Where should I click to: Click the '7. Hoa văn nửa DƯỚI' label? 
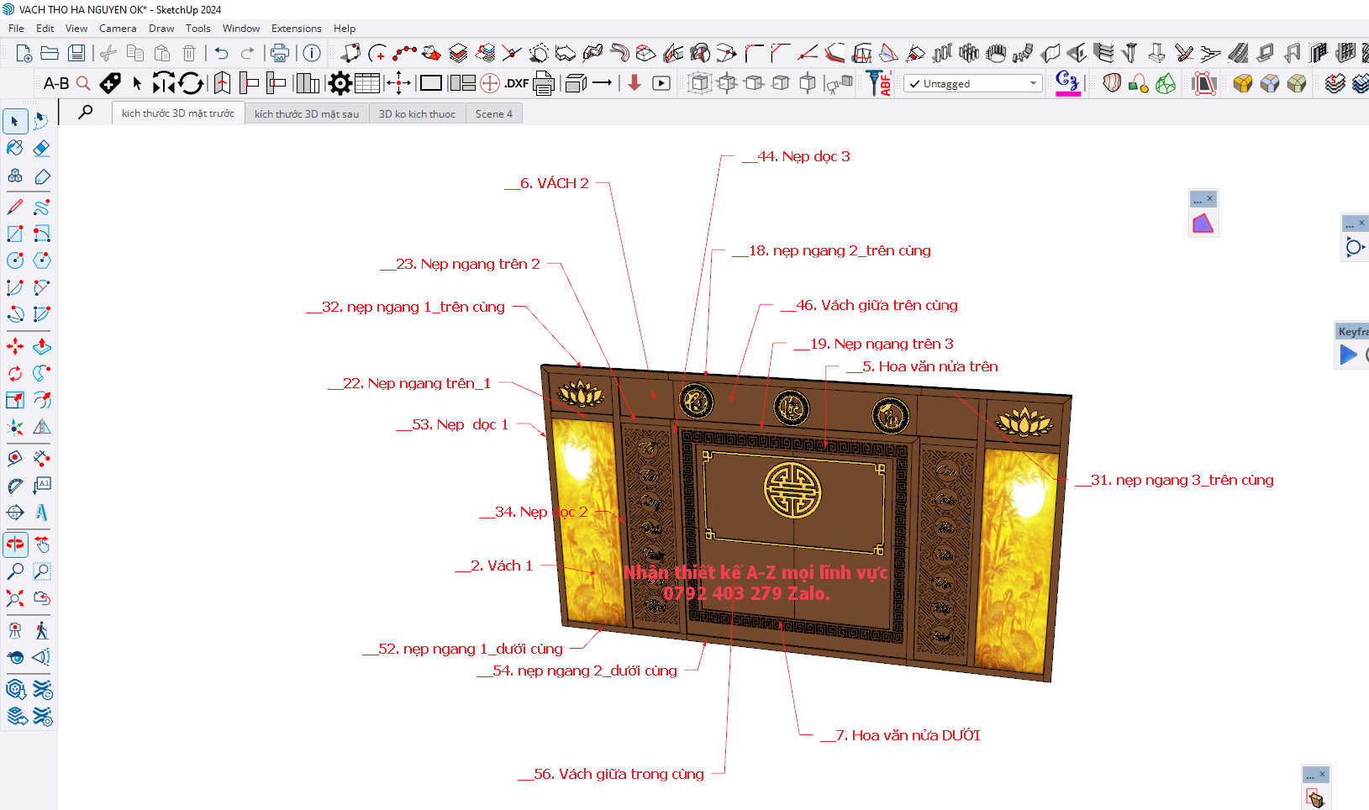pyautogui.click(x=908, y=735)
